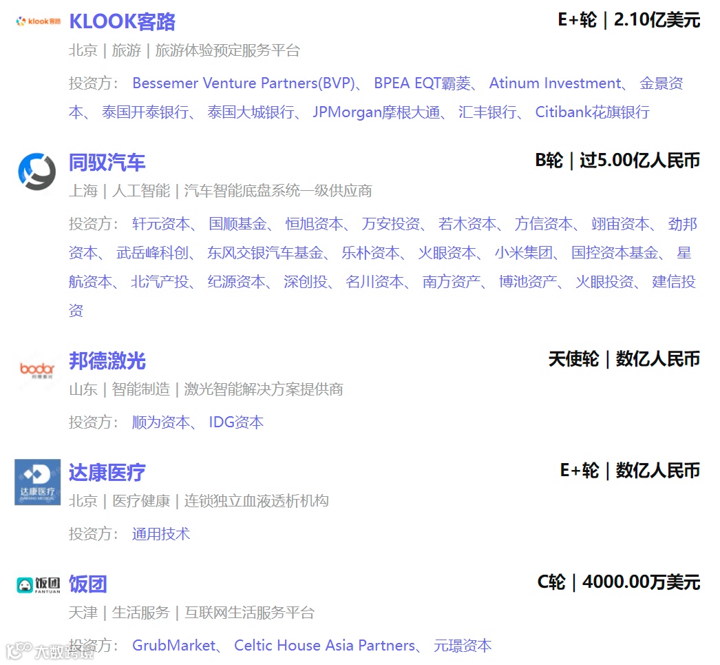The image size is (720, 665).
Task: Click funding round text C轮 | 4000.00万美元
Action: point(619,582)
